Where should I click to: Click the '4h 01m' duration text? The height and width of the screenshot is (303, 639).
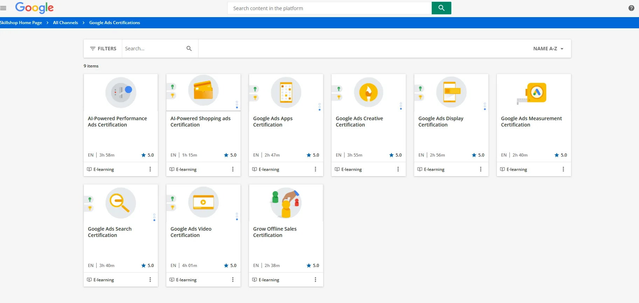tap(189, 266)
